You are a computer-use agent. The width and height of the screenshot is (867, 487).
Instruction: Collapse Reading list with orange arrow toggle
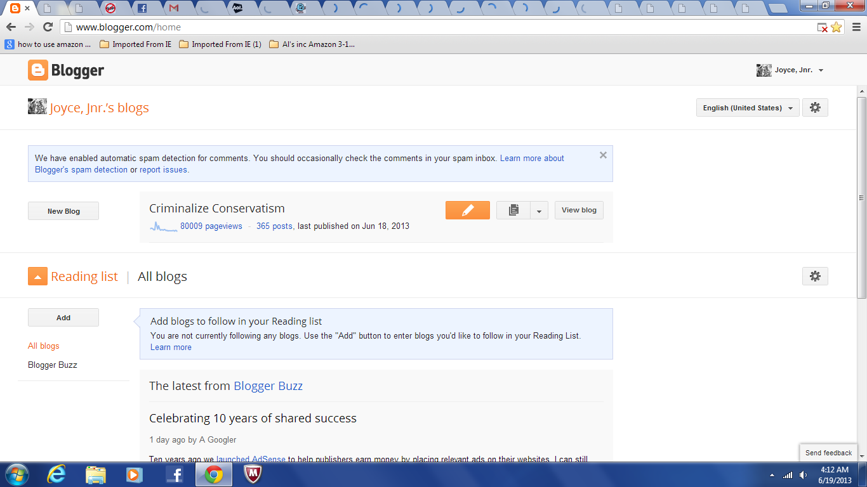tap(37, 276)
